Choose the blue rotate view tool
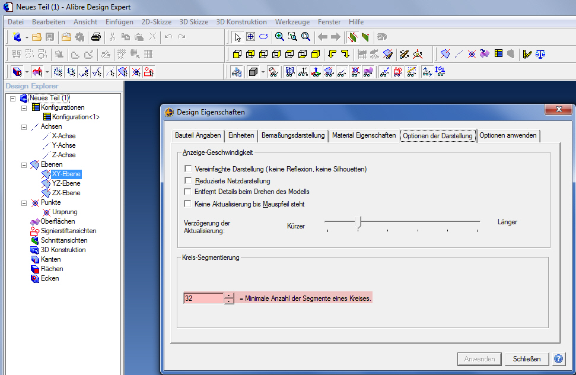The width and height of the screenshot is (576, 375). pos(263,37)
